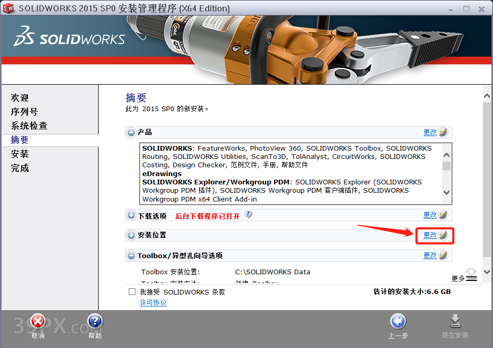Check the 我接受 SOLIDWORKS 条款 checkbox
This screenshot has height=348, width=493.
(132, 291)
